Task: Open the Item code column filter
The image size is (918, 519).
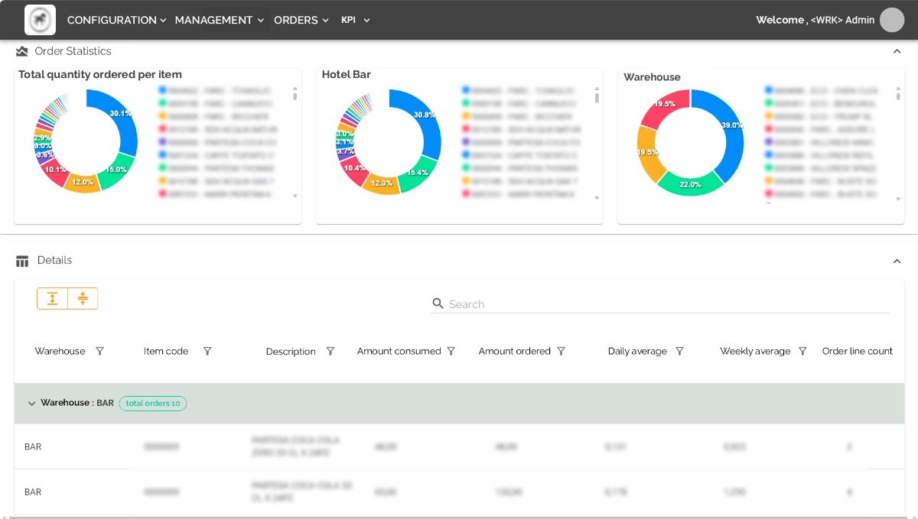Action: 207,351
